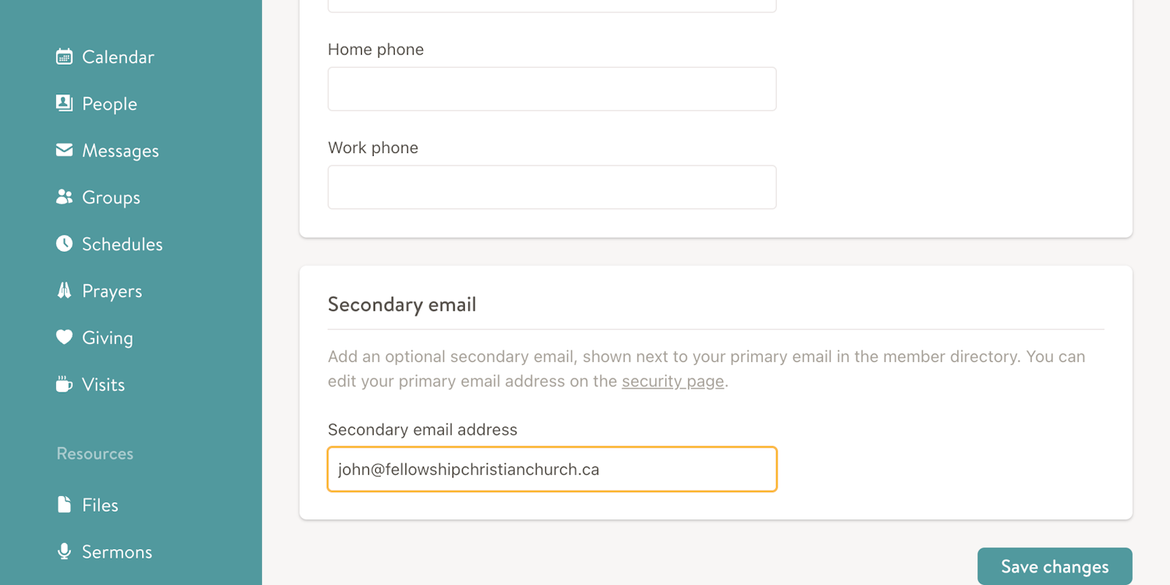1170x585 pixels.
Task: Open the security page link
Action: pyautogui.click(x=672, y=381)
